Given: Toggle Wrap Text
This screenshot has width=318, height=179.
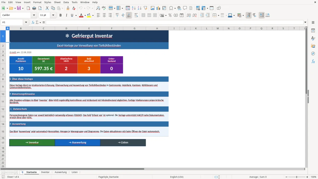Looking at the screenshot, I should pos(136,15).
